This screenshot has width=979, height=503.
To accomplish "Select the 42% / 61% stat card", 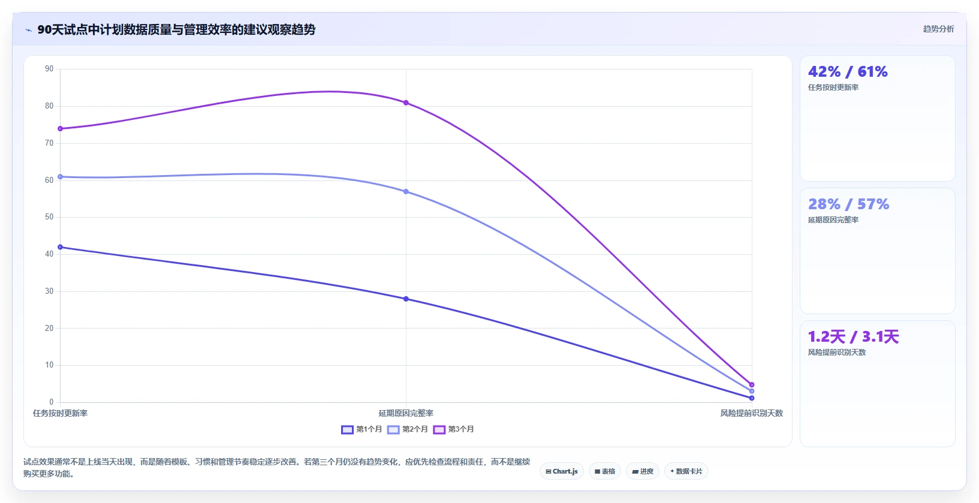I will [x=878, y=119].
